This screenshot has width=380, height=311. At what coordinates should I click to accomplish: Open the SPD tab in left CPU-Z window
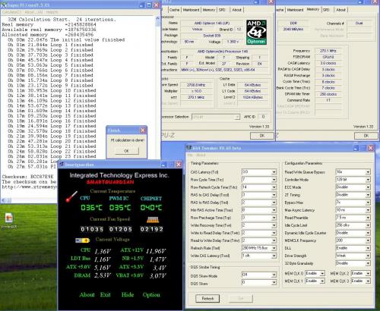pyautogui.click(x=222, y=10)
